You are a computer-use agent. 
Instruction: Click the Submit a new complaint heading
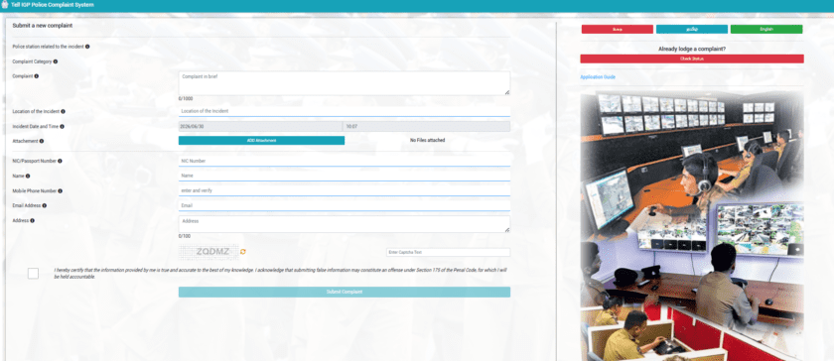[42, 26]
